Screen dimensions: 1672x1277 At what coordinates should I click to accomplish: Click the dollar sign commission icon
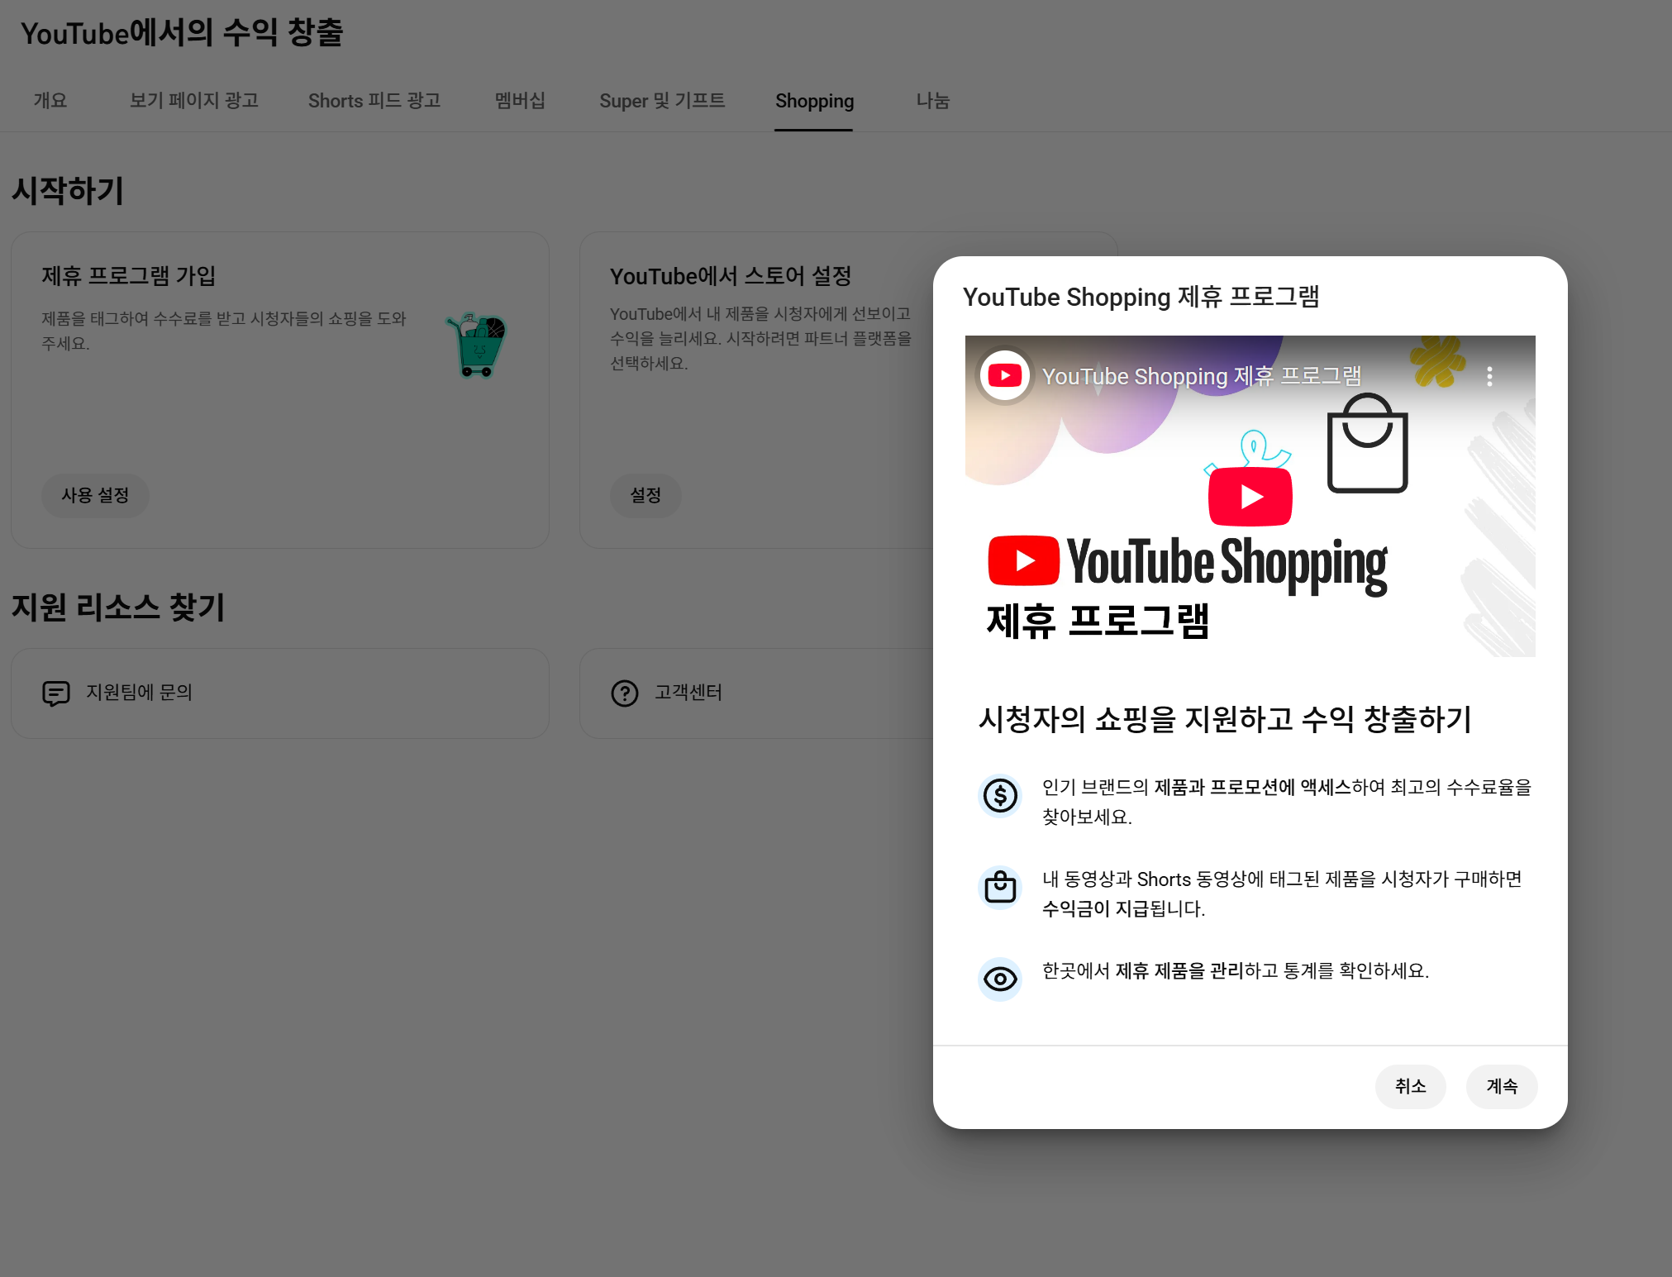click(1000, 796)
